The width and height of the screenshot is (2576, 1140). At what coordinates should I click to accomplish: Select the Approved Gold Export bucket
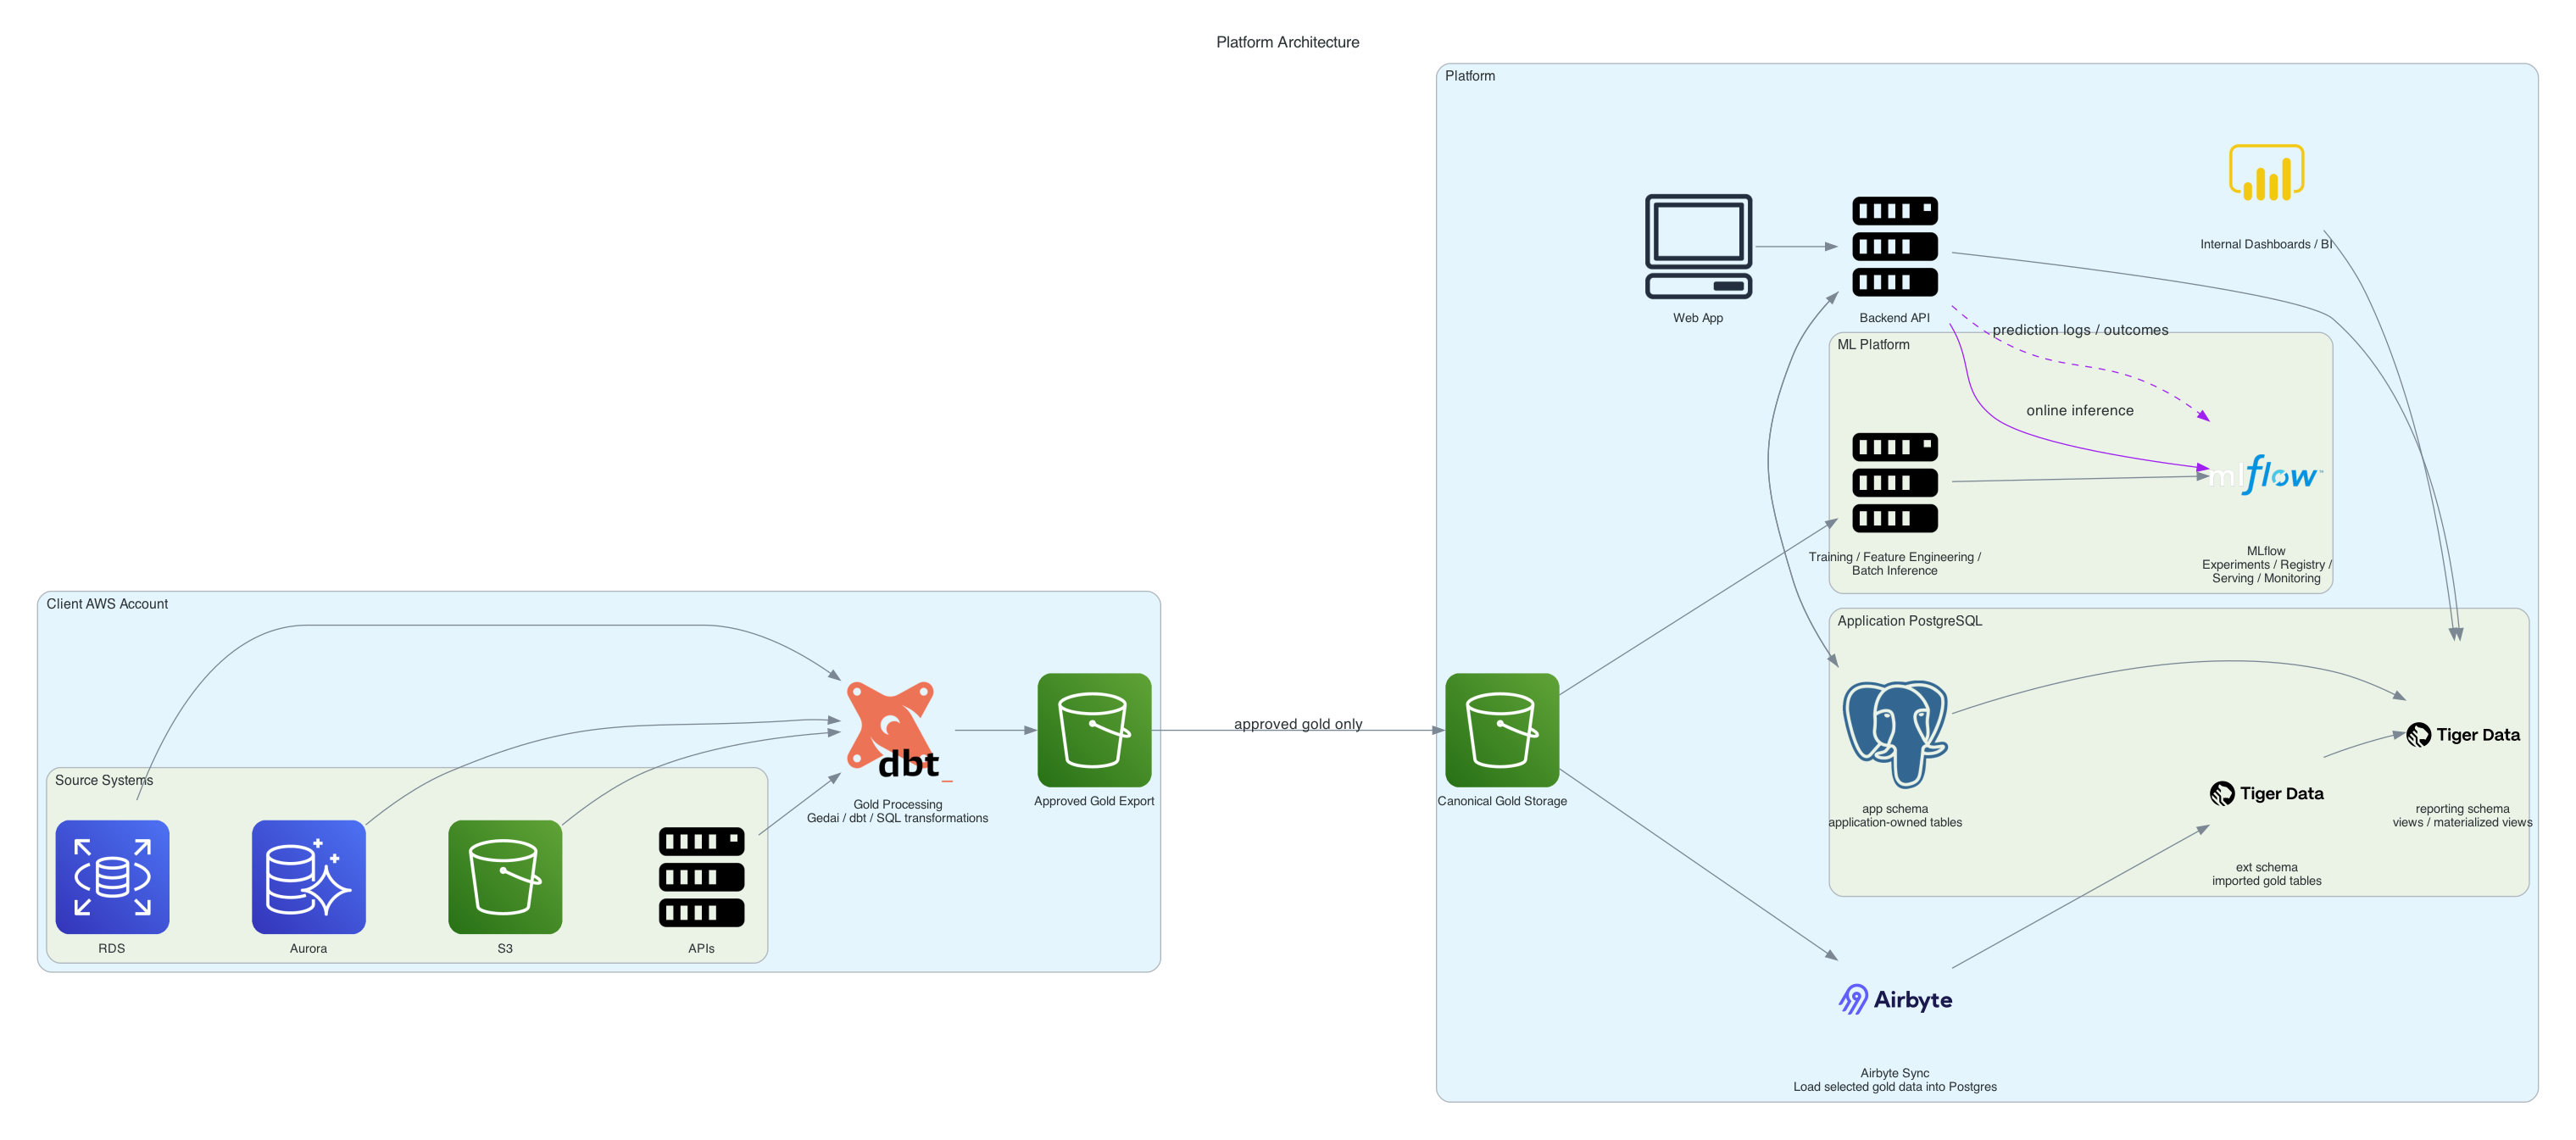pyautogui.click(x=1094, y=729)
